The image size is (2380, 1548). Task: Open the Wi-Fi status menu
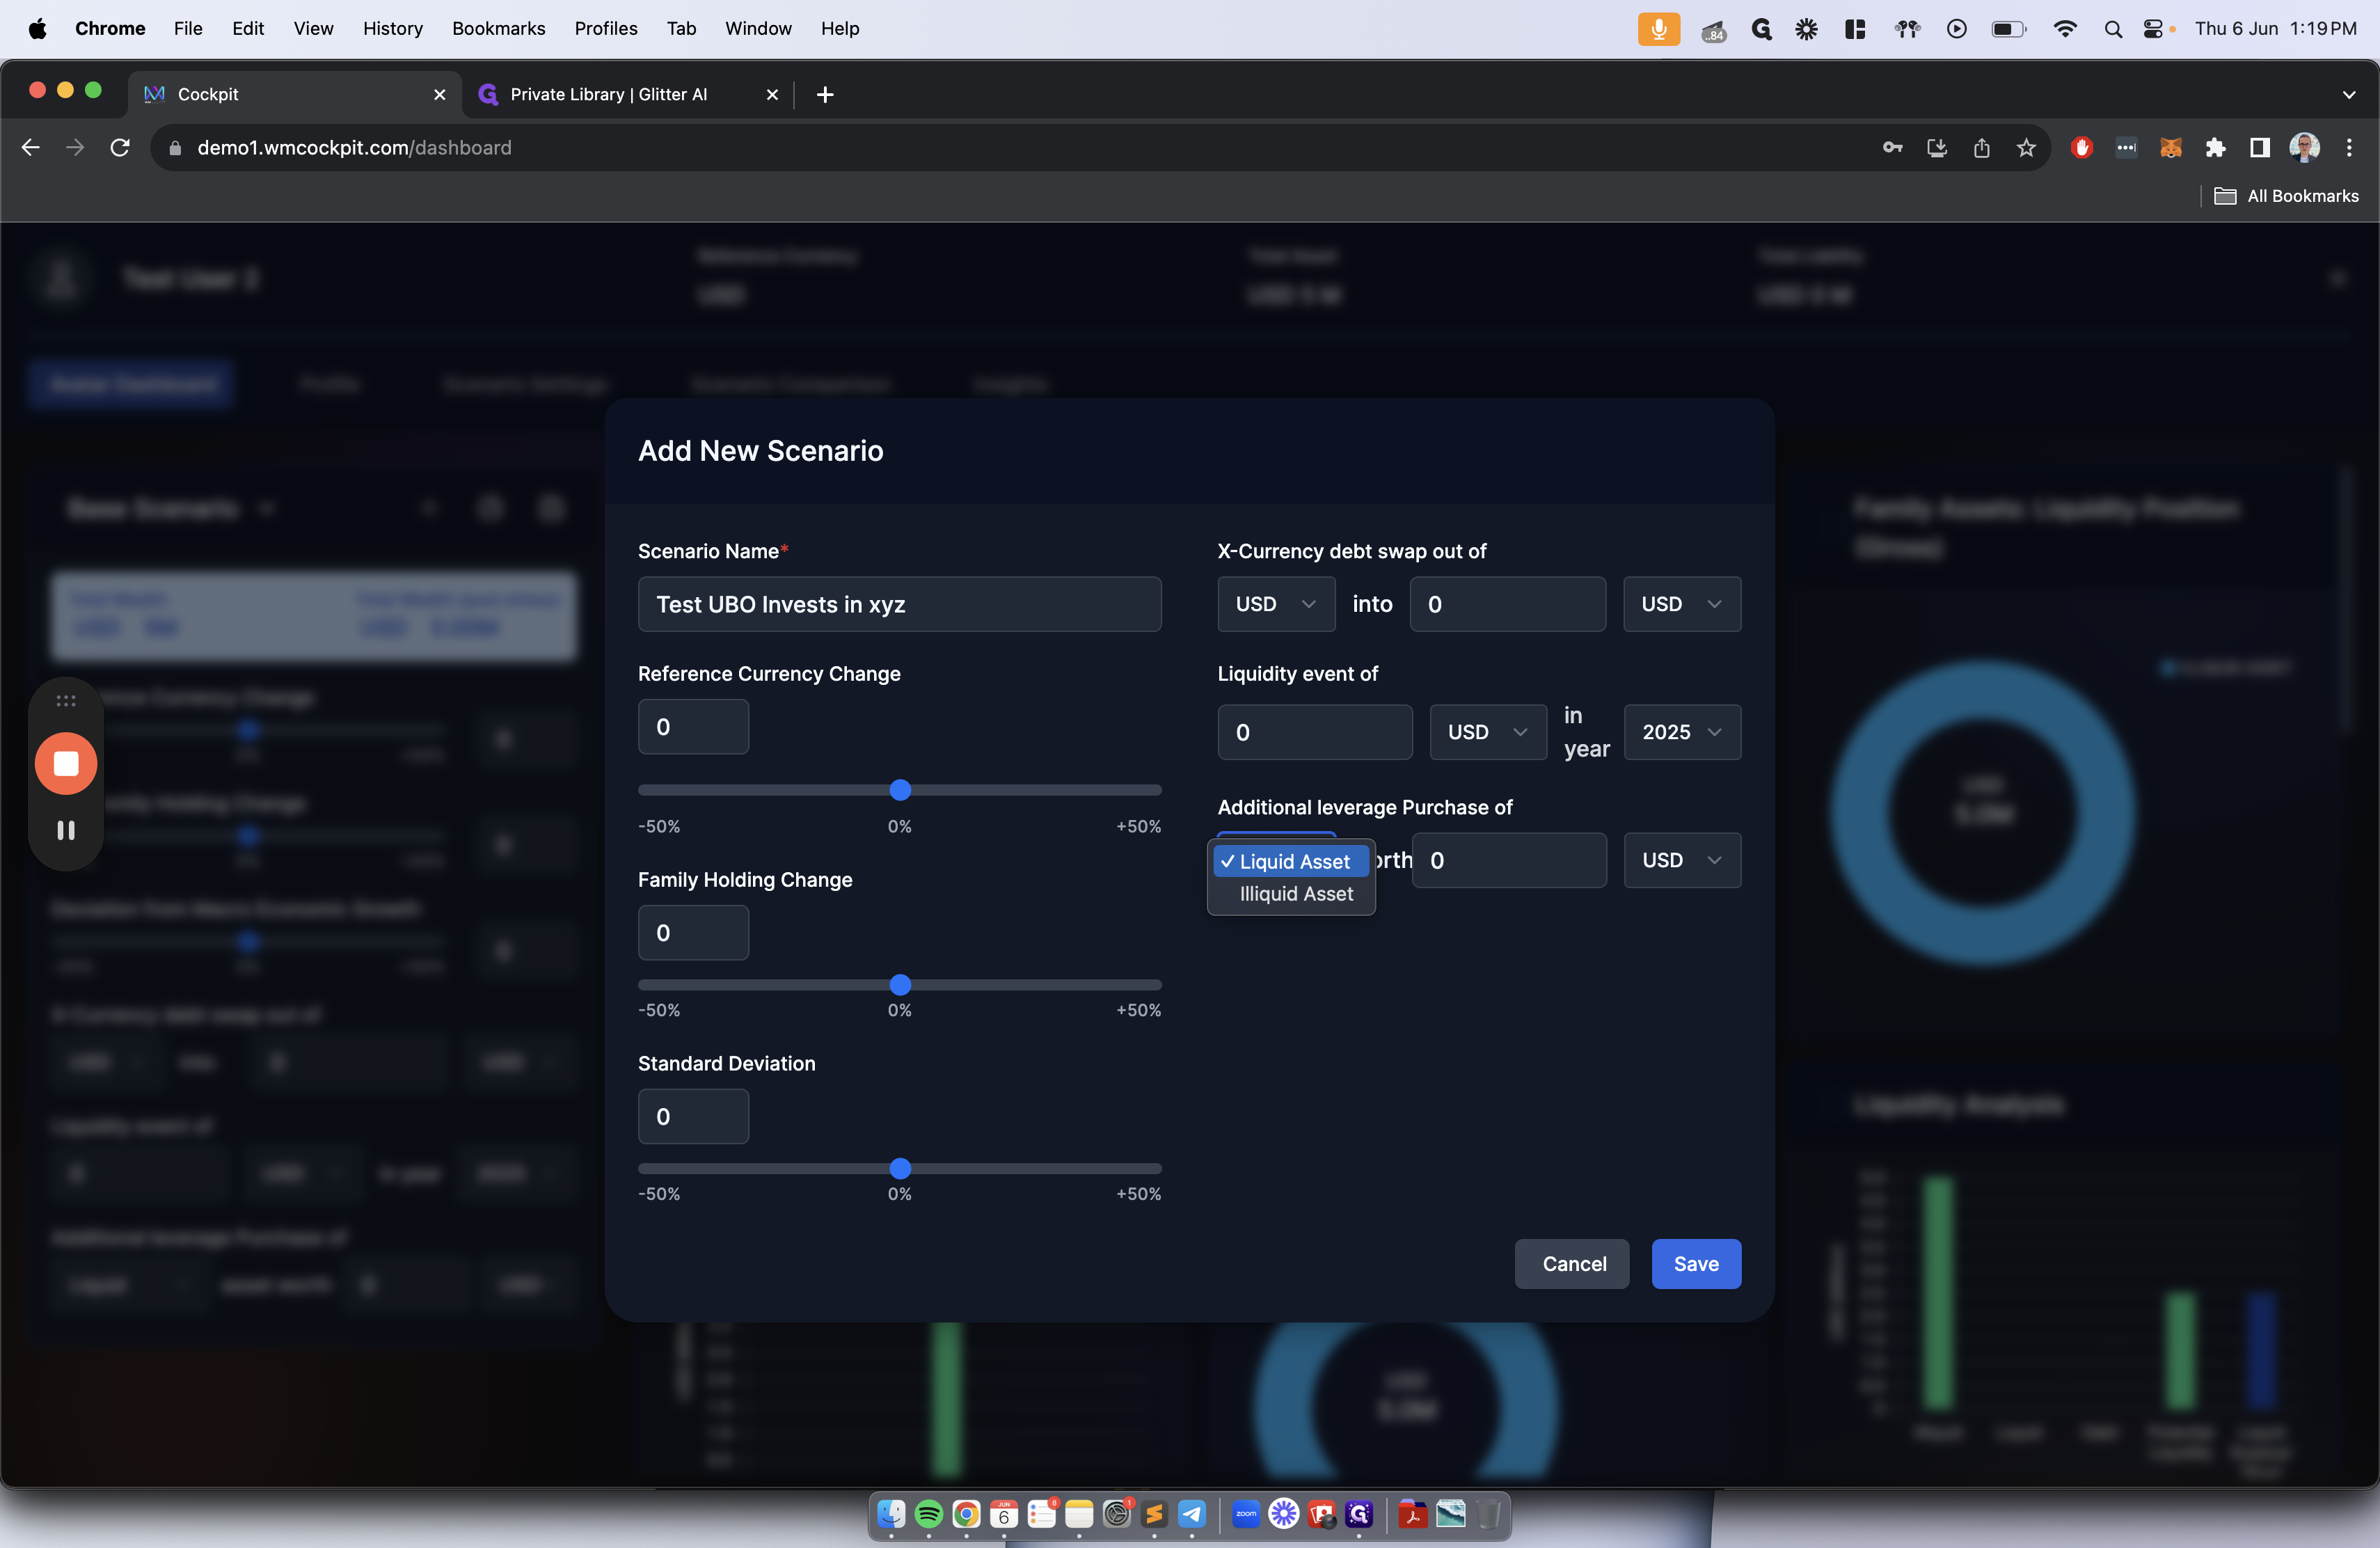[x=2064, y=29]
